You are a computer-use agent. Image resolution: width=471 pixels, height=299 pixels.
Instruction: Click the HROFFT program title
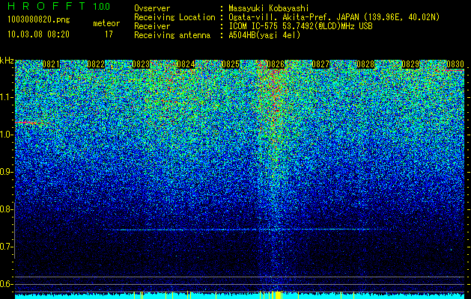point(48,6)
